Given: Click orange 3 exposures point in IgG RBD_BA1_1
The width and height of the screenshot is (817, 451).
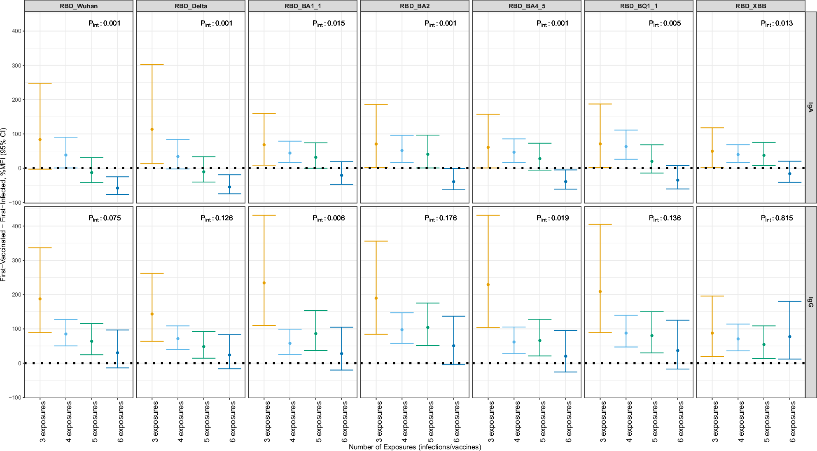Looking at the screenshot, I should [264, 283].
